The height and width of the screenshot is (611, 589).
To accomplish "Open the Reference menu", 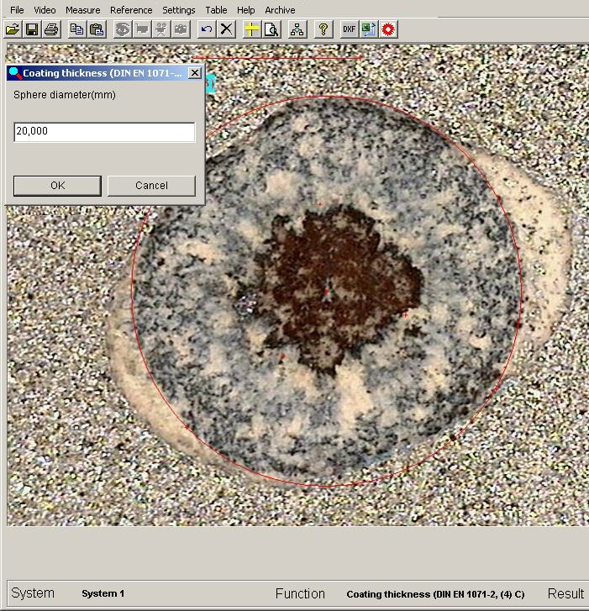I will (131, 10).
